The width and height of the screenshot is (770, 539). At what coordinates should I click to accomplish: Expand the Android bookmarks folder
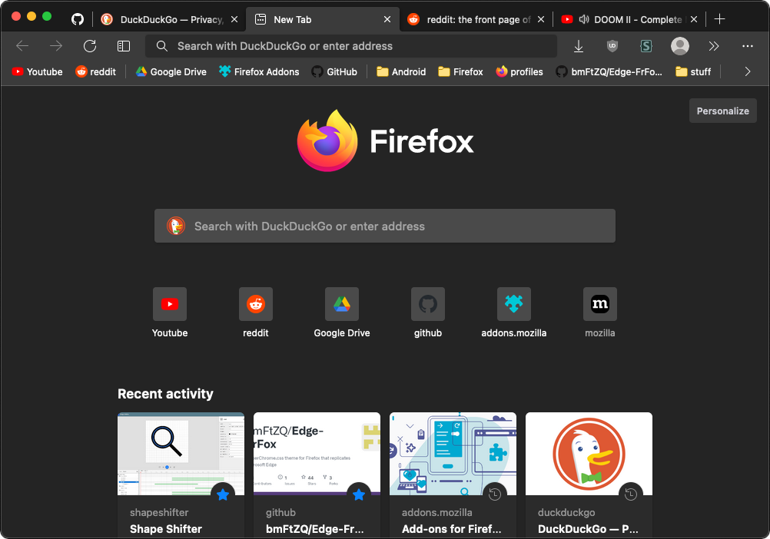[401, 71]
